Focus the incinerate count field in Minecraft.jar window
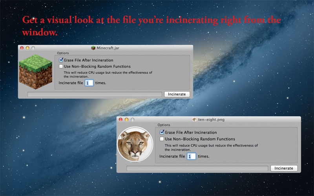Image resolution: width=314 pixels, height=196 pixels. (89, 83)
